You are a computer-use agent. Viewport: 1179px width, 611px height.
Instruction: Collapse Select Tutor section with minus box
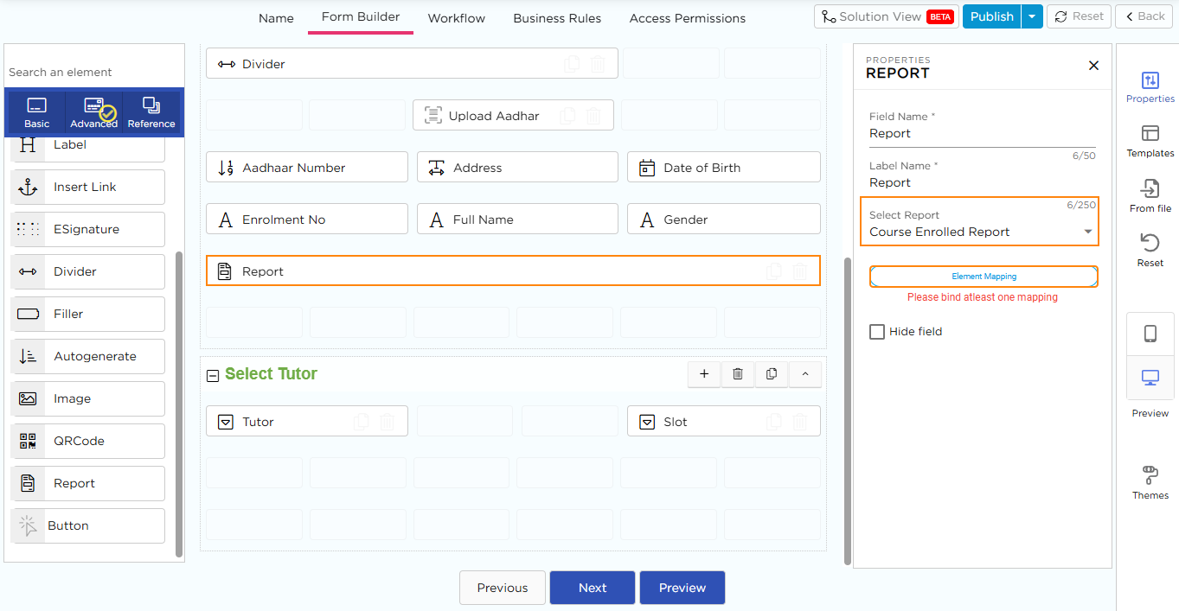coord(213,375)
